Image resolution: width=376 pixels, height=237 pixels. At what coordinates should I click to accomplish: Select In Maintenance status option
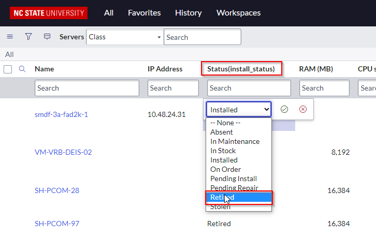[x=235, y=141]
